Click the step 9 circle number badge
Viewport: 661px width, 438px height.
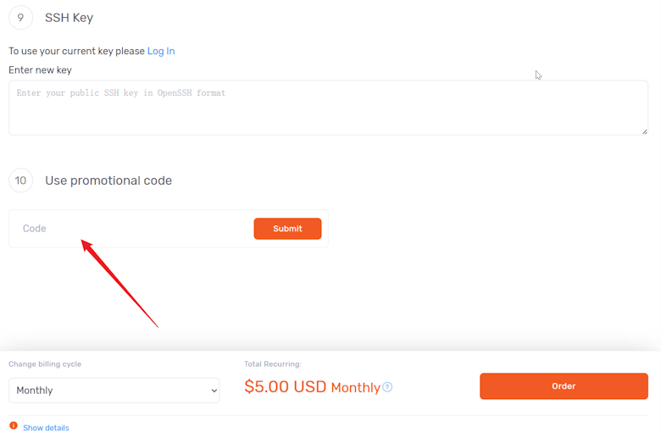click(20, 18)
